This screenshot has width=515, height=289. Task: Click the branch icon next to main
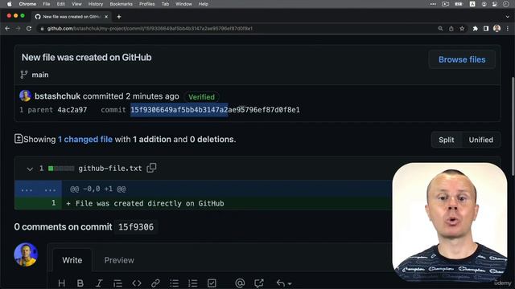pos(24,75)
